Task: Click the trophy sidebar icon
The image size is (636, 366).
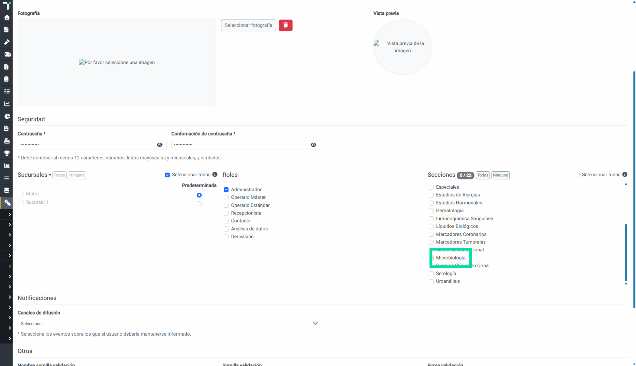Action: (7, 153)
